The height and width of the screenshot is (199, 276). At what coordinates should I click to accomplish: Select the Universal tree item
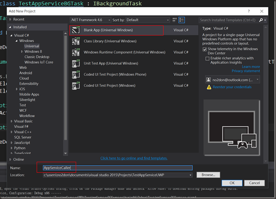point(32,46)
